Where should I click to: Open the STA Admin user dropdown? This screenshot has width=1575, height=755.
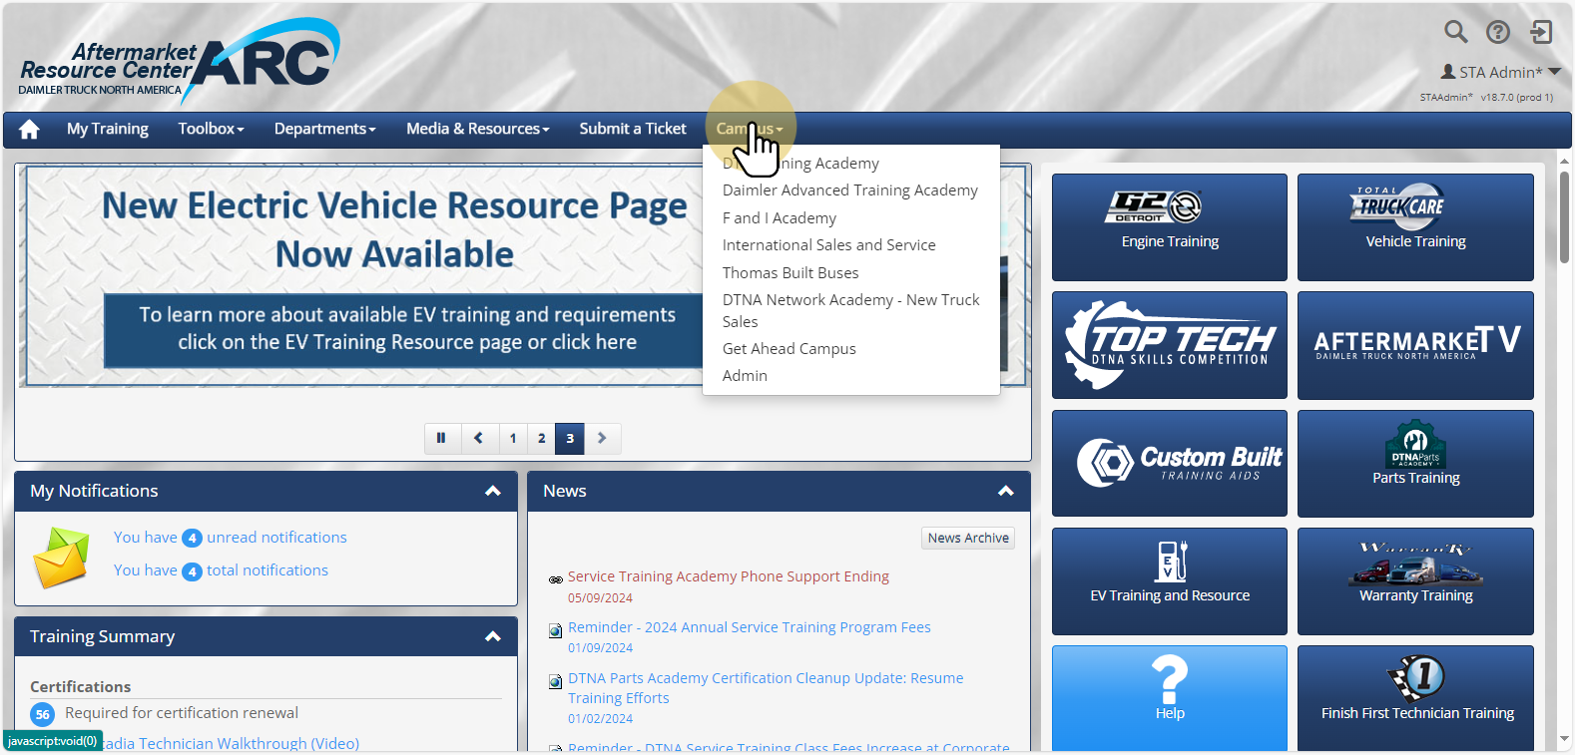1501,72
